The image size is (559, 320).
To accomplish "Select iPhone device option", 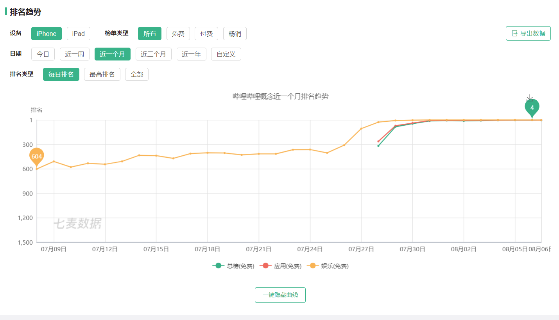I will 47,34.
